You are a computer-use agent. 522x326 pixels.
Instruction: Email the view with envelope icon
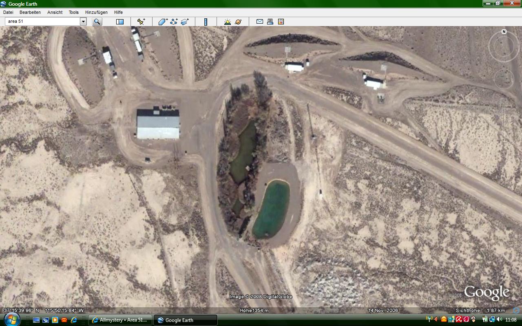[260, 22]
